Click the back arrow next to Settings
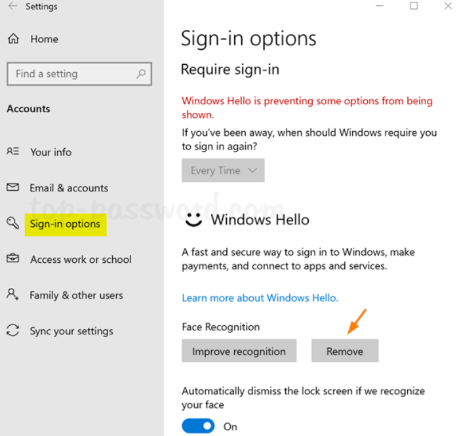Viewport: 457px width, 436px height. point(13,6)
